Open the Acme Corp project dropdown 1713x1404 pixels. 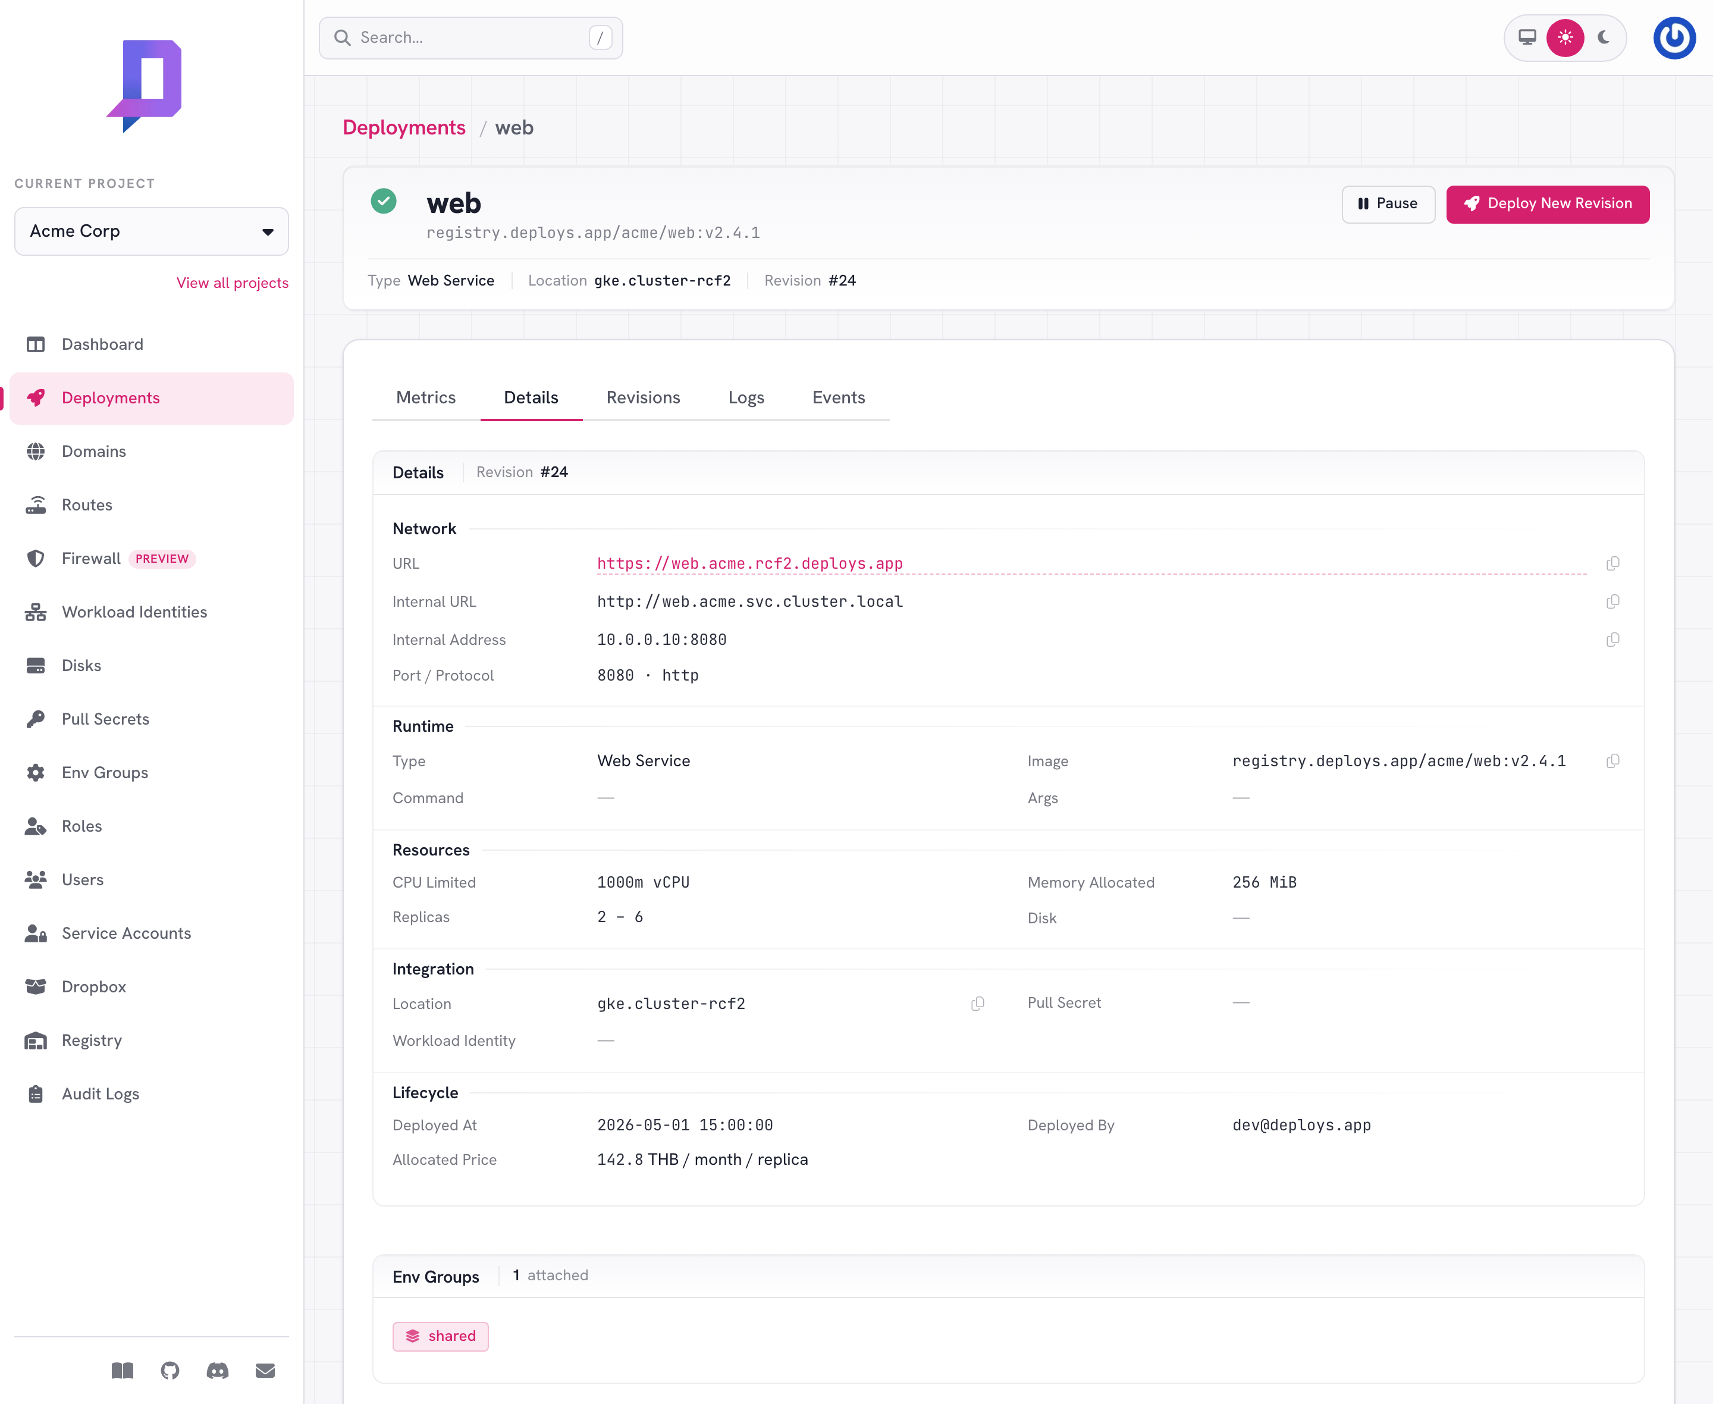[151, 231]
